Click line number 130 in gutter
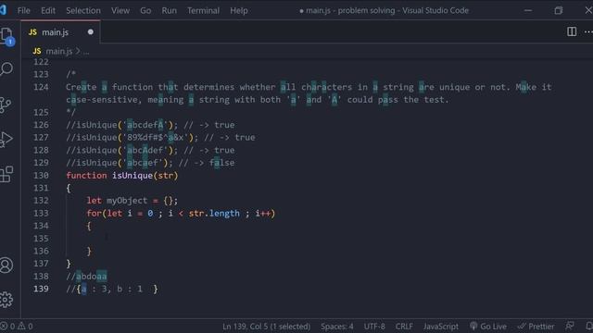Image resolution: width=593 pixels, height=333 pixels. [41, 176]
